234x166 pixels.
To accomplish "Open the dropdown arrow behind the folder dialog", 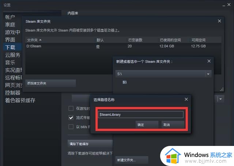I will (221, 99).
